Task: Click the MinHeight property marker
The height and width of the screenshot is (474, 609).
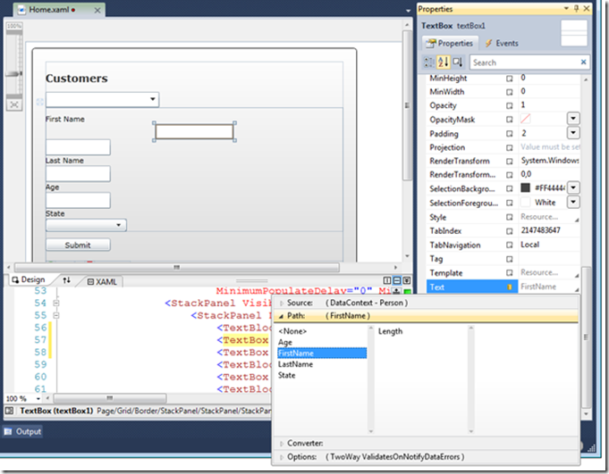Action: click(x=509, y=79)
